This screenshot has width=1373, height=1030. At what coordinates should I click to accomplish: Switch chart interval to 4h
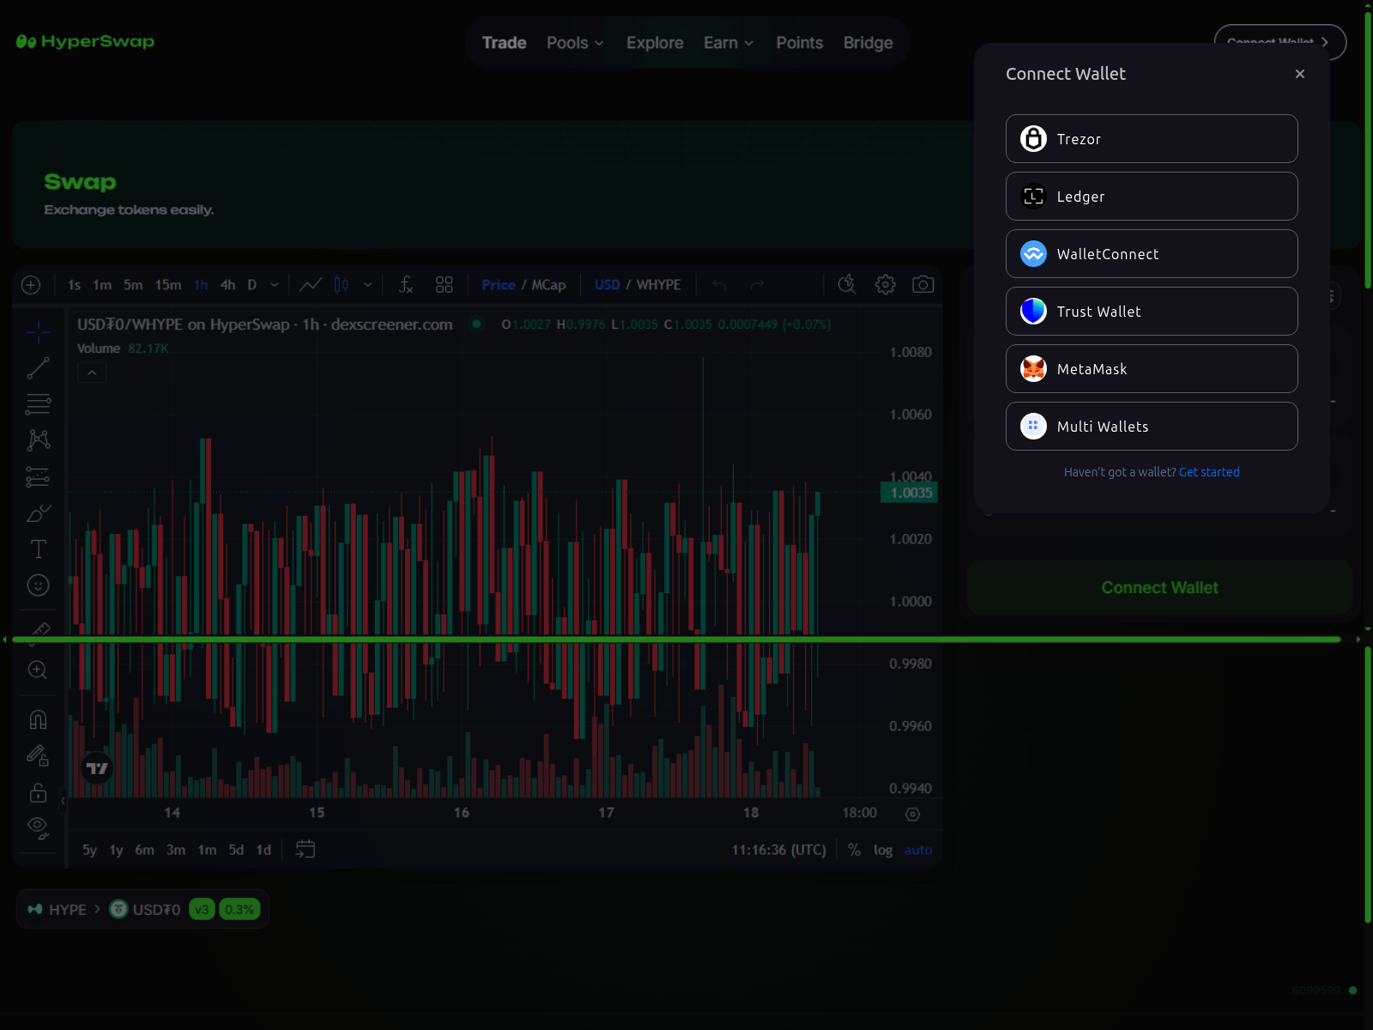(228, 285)
